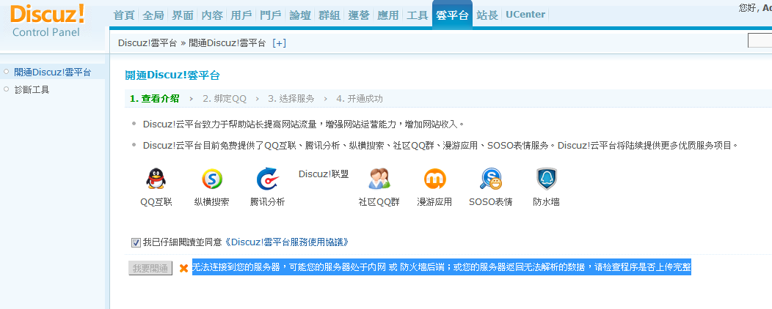
Task: Open the 應用 top menu
Action: point(388,15)
